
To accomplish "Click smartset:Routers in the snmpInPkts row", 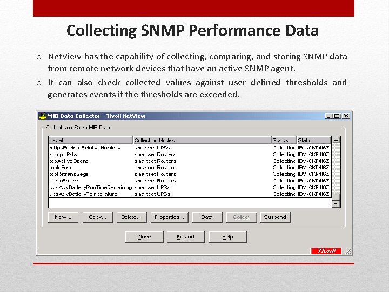I will 155,155.
